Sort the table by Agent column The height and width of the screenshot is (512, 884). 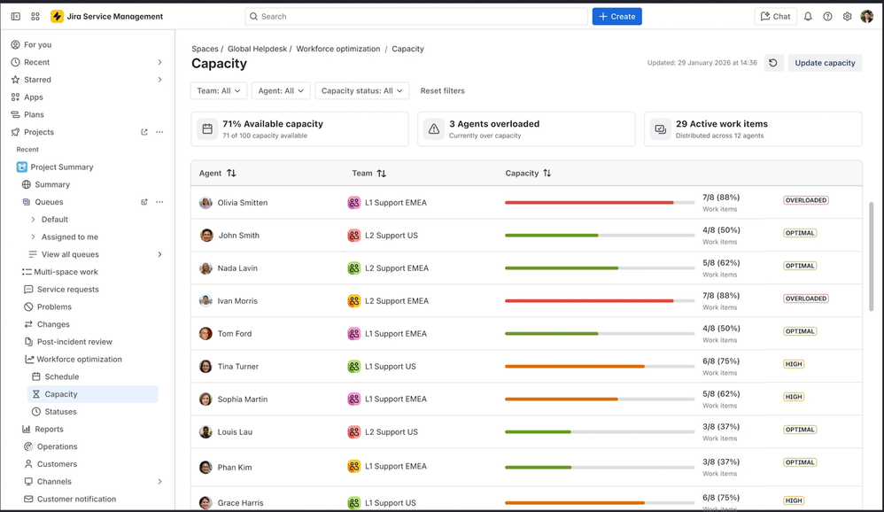pyautogui.click(x=231, y=174)
